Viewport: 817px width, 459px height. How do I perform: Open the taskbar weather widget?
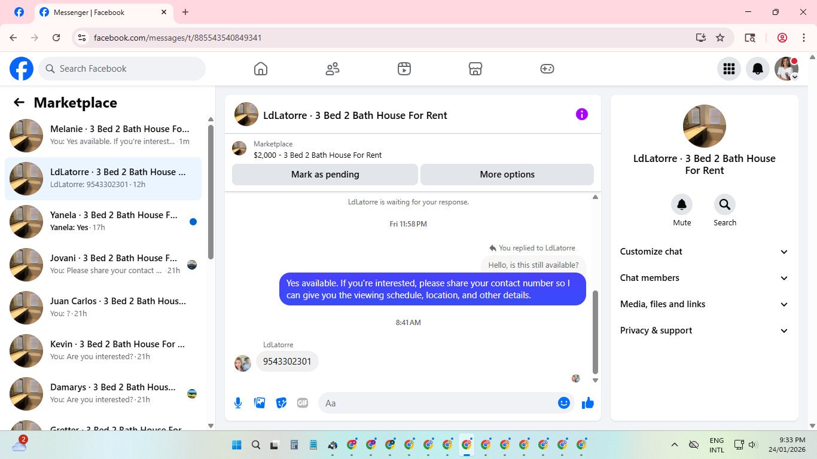click(x=19, y=445)
